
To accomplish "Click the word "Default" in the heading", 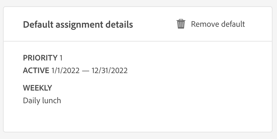I will click(37, 24).
